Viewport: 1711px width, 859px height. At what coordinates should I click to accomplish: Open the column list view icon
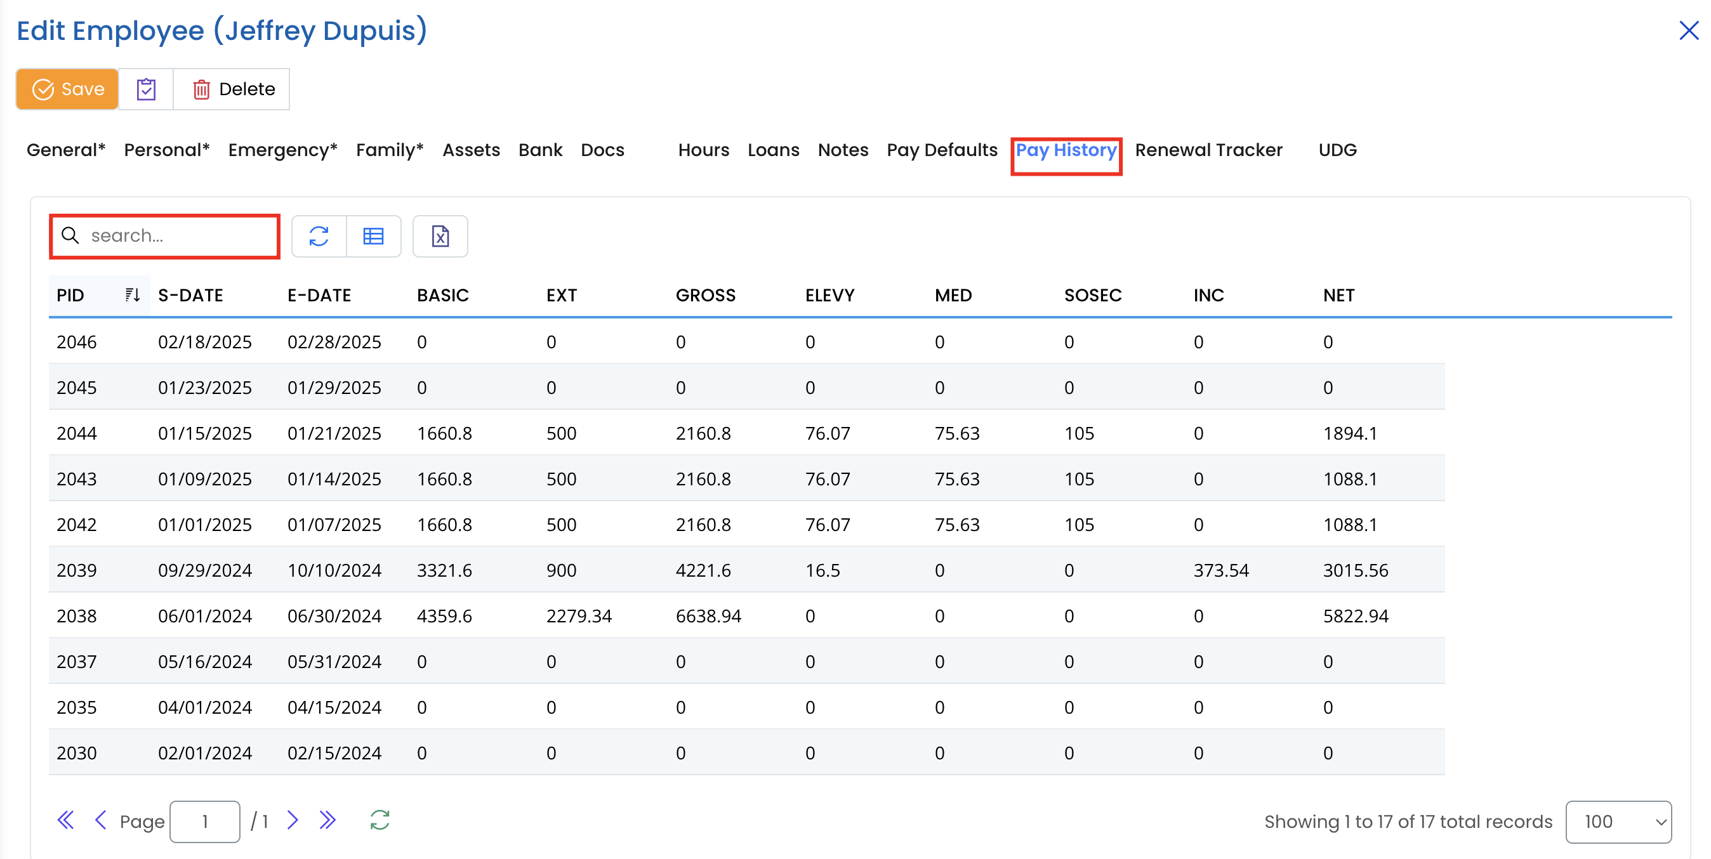[373, 237]
